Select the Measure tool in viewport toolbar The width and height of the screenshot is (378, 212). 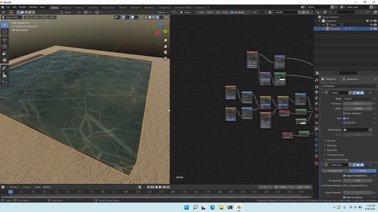pyautogui.click(x=5, y=75)
